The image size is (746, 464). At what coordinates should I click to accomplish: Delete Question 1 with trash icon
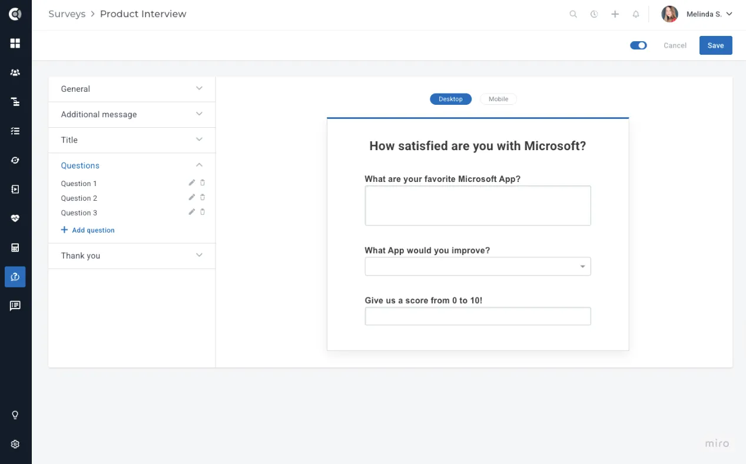coord(203,183)
